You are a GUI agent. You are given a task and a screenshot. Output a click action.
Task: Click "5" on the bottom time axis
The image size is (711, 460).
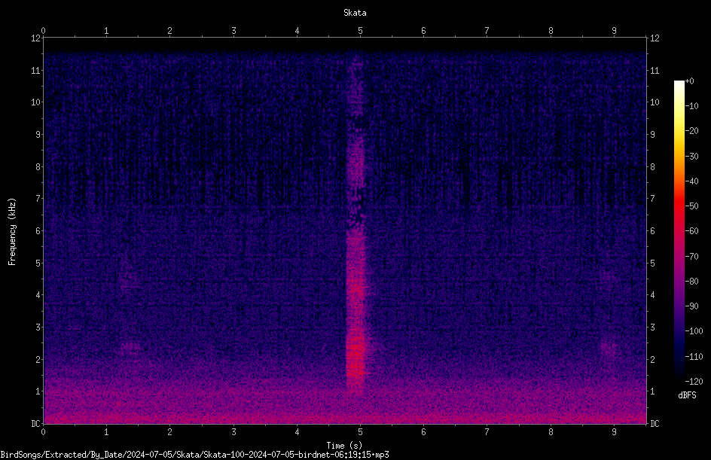tap(361, 432)
